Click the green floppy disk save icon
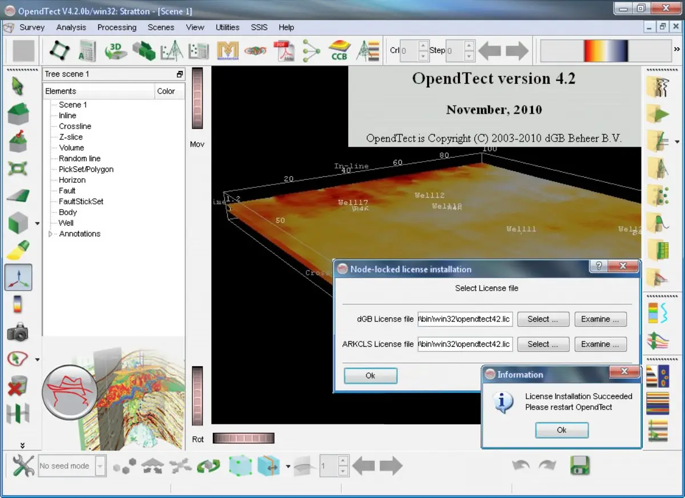This screenshot has height=498, width=685. (580, 465)
